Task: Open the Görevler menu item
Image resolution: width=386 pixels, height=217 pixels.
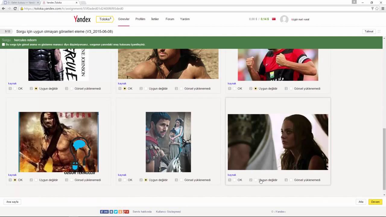Action: [x=124, y=19]
